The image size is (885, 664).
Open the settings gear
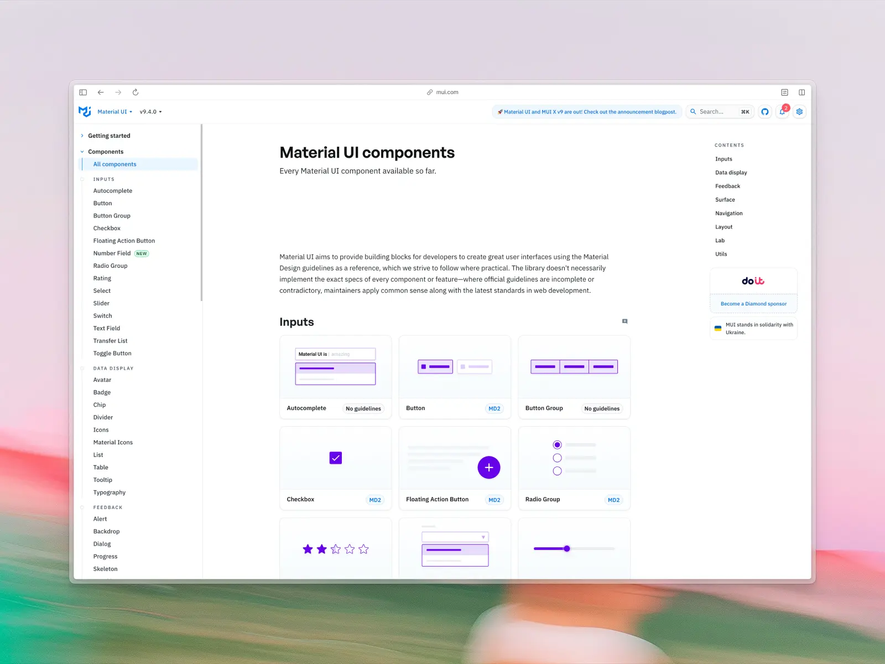click(x=799, y=112)
